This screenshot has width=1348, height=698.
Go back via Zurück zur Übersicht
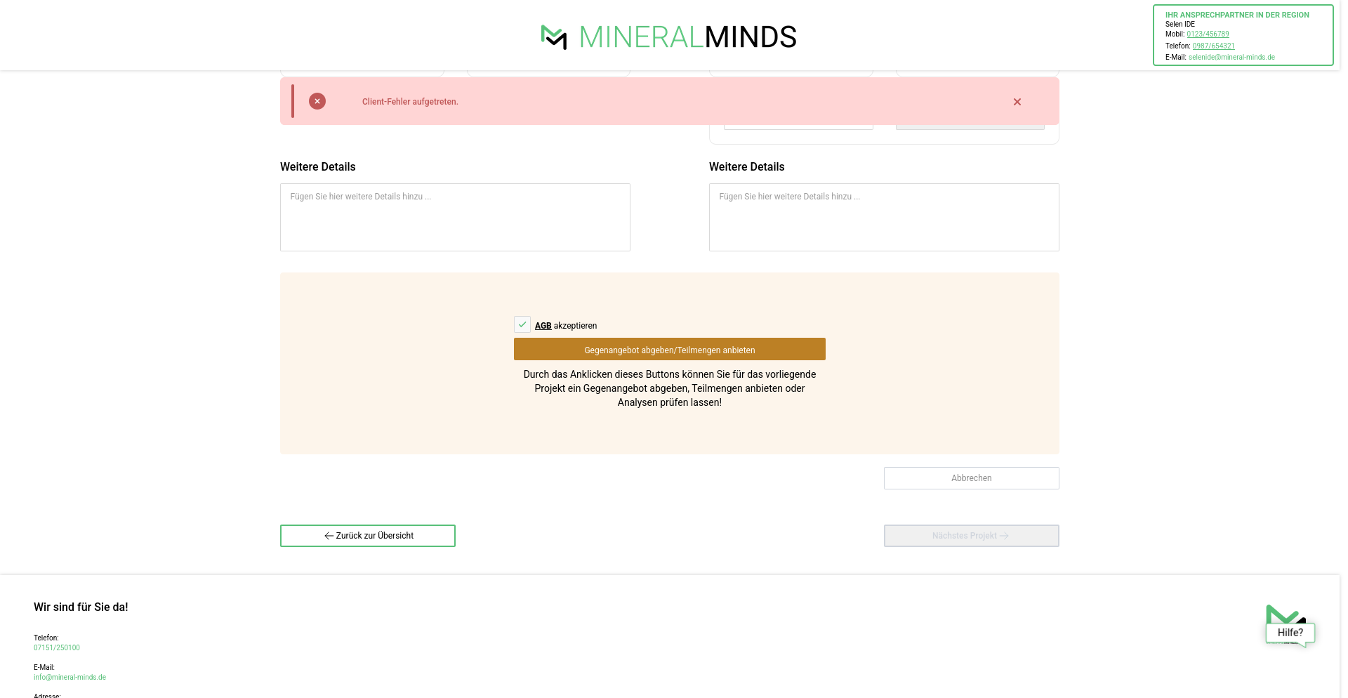[368, 536]
